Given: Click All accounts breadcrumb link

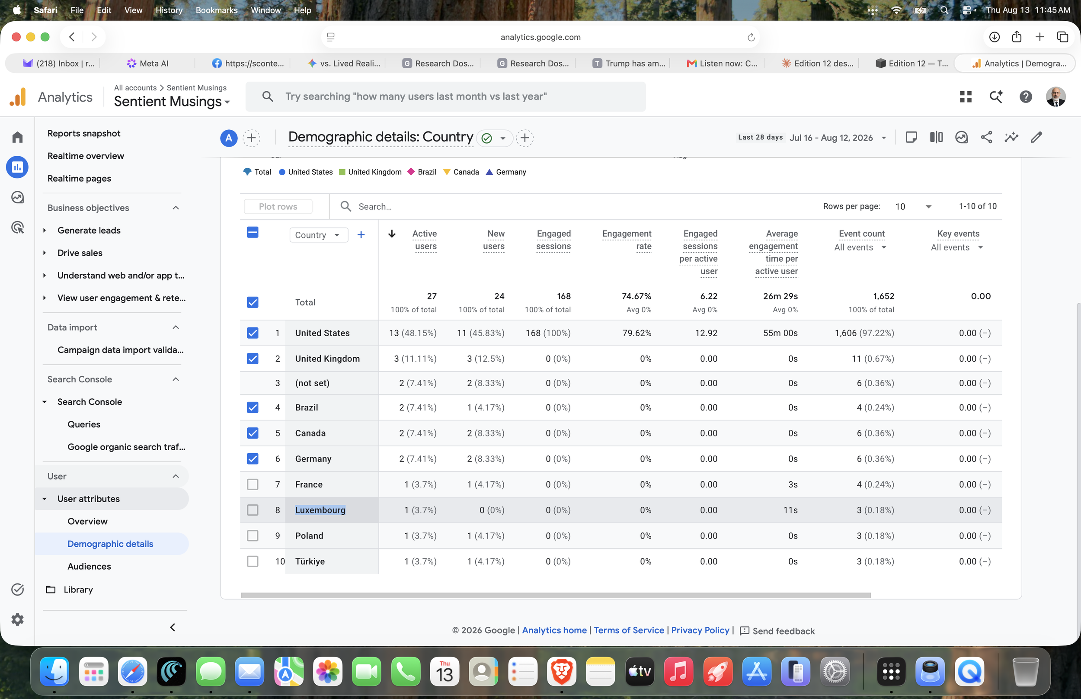Looking at the screenshot, I should 135,88.
